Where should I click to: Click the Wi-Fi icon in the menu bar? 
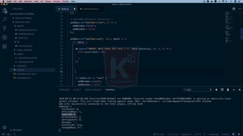tap(223, 2)
